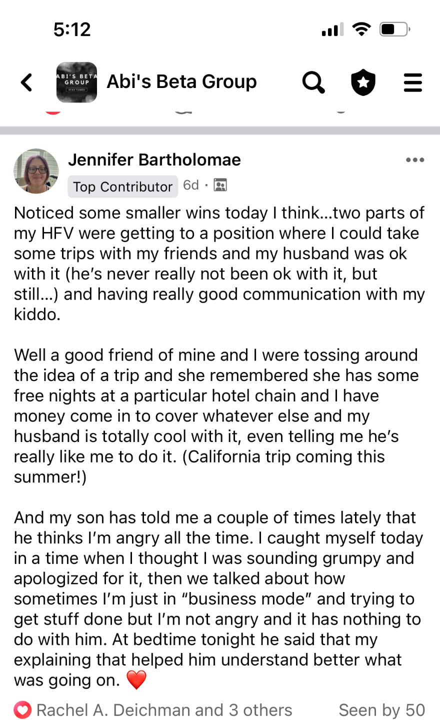The width and height of the screenshot is (440, 720).
Task: Open the group search magnifier
Action: [x=313, y=82]
